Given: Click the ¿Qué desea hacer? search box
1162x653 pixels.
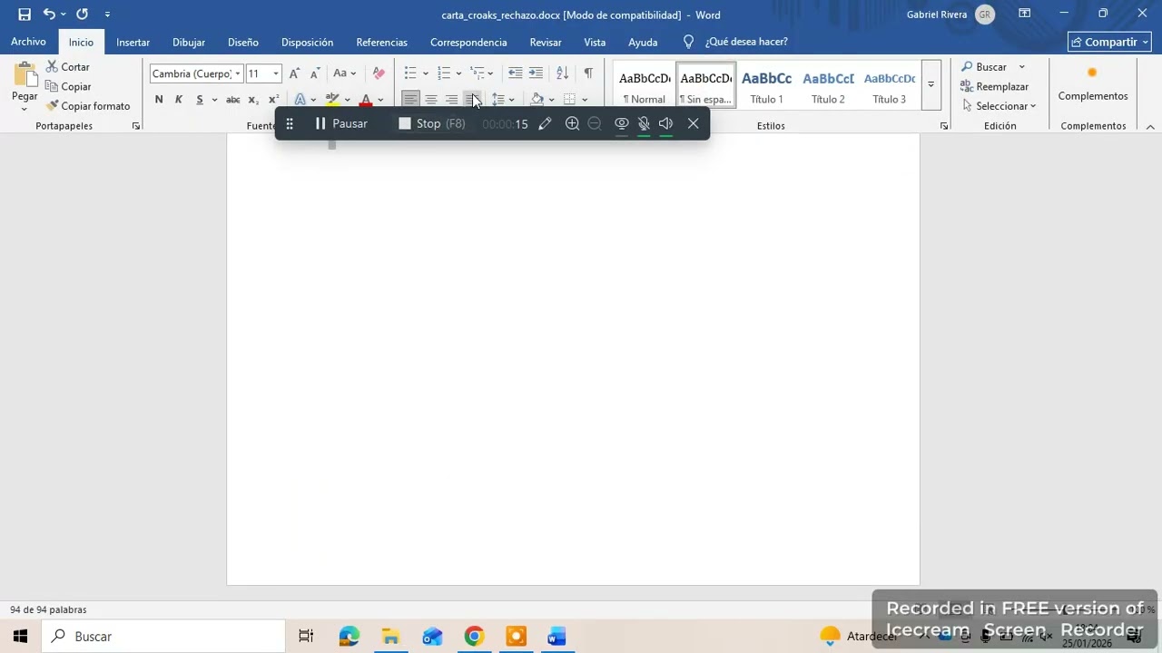Looking at the screenshot, I should [x=735, y=42].
